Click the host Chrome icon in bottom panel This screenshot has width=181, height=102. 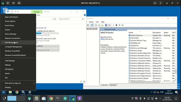(51, 98)
